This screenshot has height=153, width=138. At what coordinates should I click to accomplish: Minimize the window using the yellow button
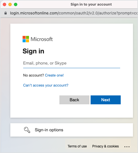[x=10, y=4]
